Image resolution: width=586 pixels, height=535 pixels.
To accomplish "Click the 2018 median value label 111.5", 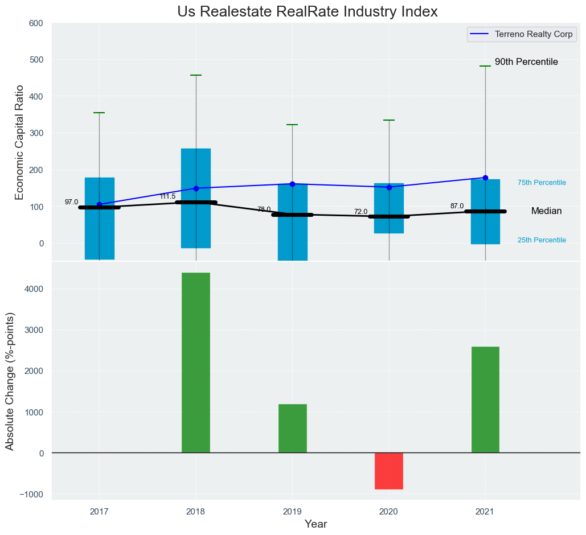I will click(167, 196).
